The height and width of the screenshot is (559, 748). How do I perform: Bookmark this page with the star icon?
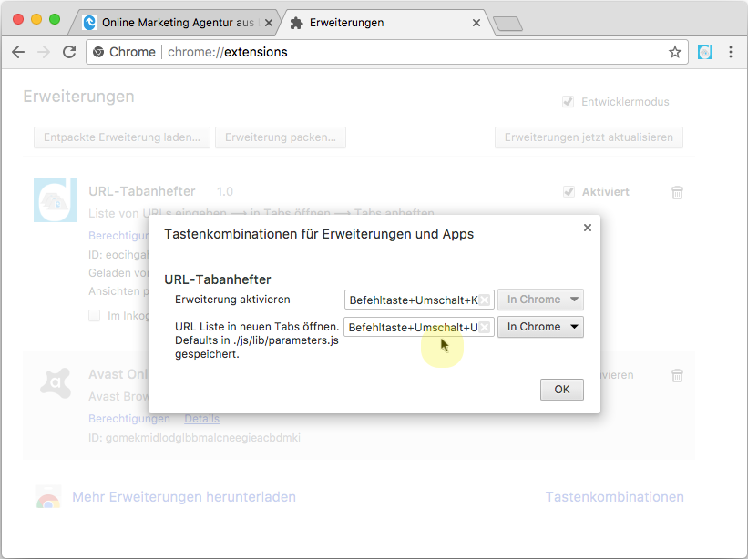[675, 52]
